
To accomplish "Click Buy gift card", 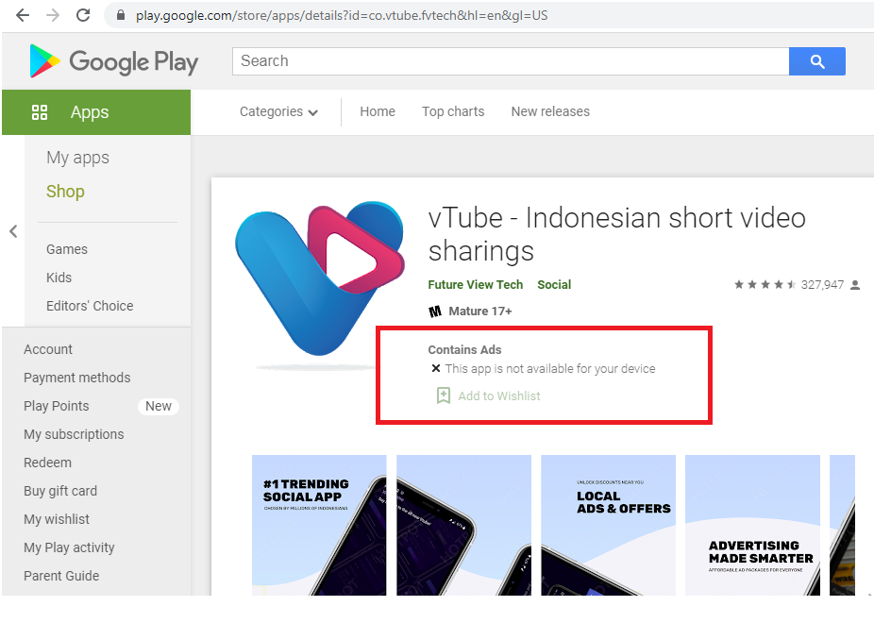I will 60,491.
